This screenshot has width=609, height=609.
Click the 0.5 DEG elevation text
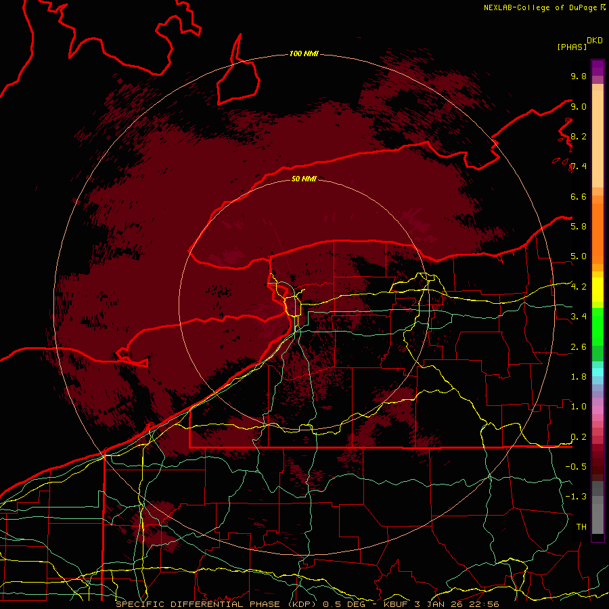click(x=344, y=604)
